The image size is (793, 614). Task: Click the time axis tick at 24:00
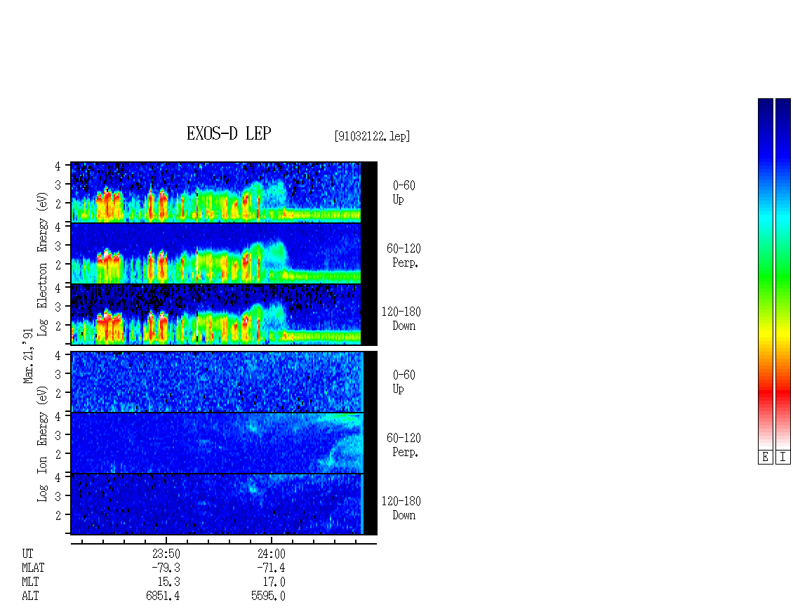tap(272, 540)
